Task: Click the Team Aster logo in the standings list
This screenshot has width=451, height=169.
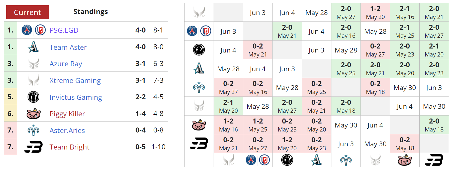Action: 33,47
